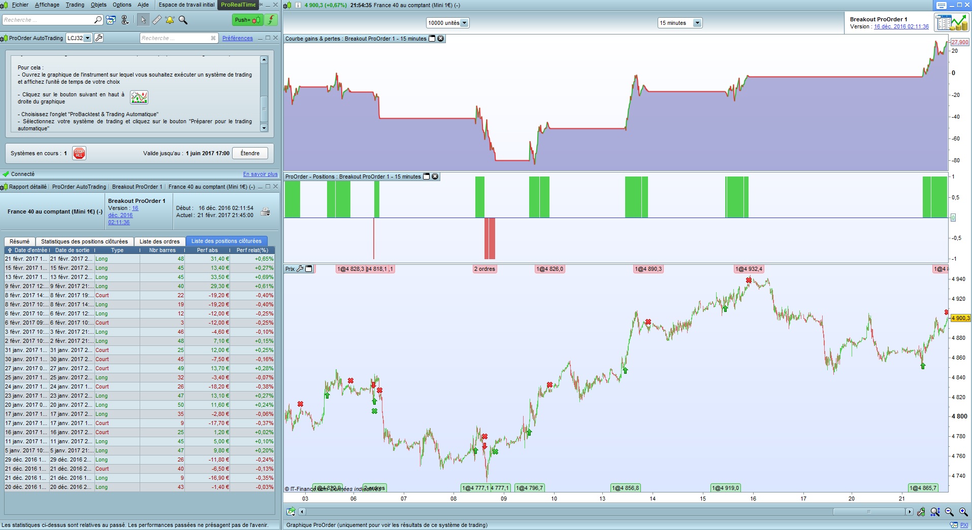Open the Fichier menu
This screenshot has height=530, width=972.
pyautogui.click(x=20, y=5)
